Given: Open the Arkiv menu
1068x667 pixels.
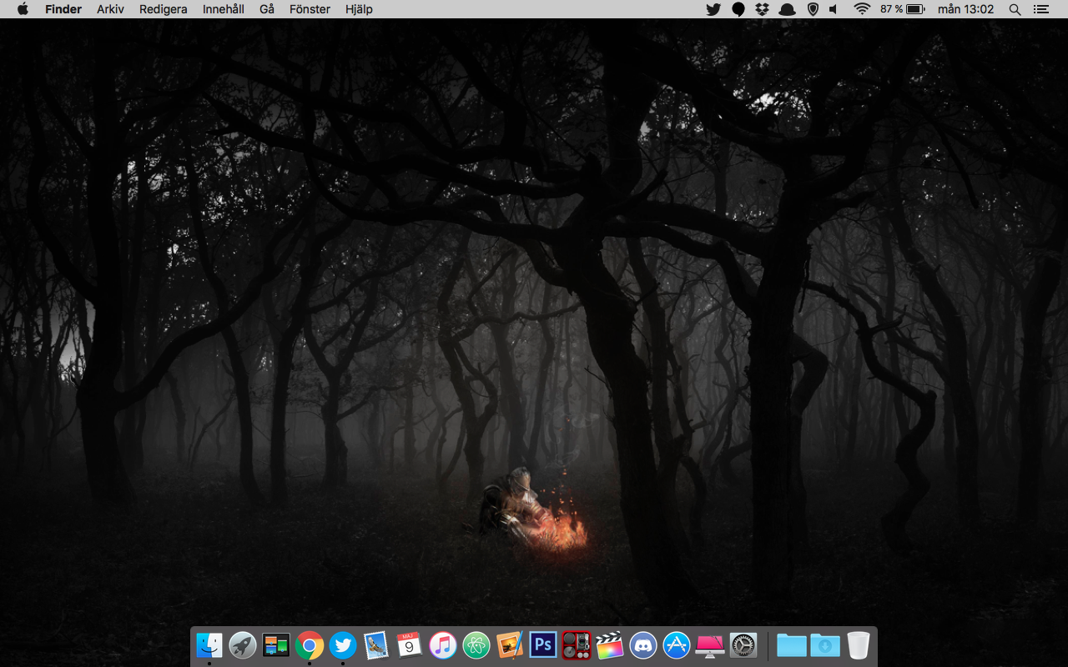Looking at the screenshot, I should (111, 9).
